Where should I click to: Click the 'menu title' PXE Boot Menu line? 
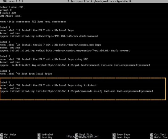pyautogui.click(x=33, y=22)
